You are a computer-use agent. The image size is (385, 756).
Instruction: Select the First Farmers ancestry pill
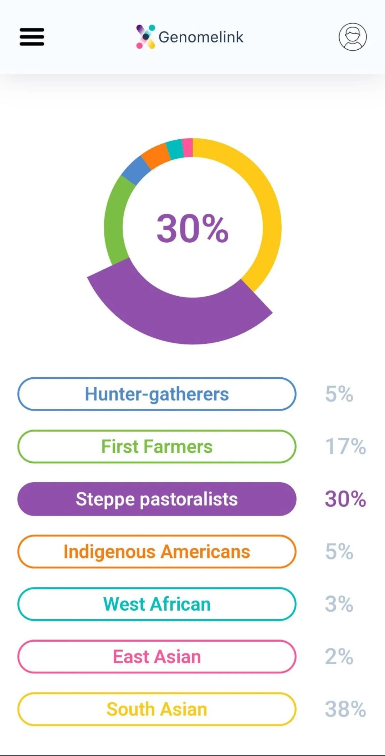157,446
